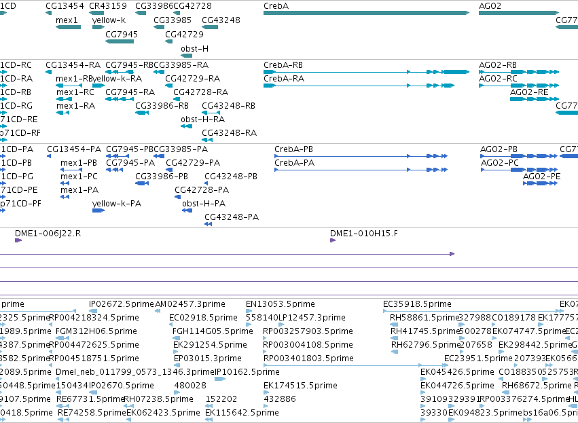Screen dimensions: 578x423
Task: Select the CrebA-RA transcript label
Action: 284,79
